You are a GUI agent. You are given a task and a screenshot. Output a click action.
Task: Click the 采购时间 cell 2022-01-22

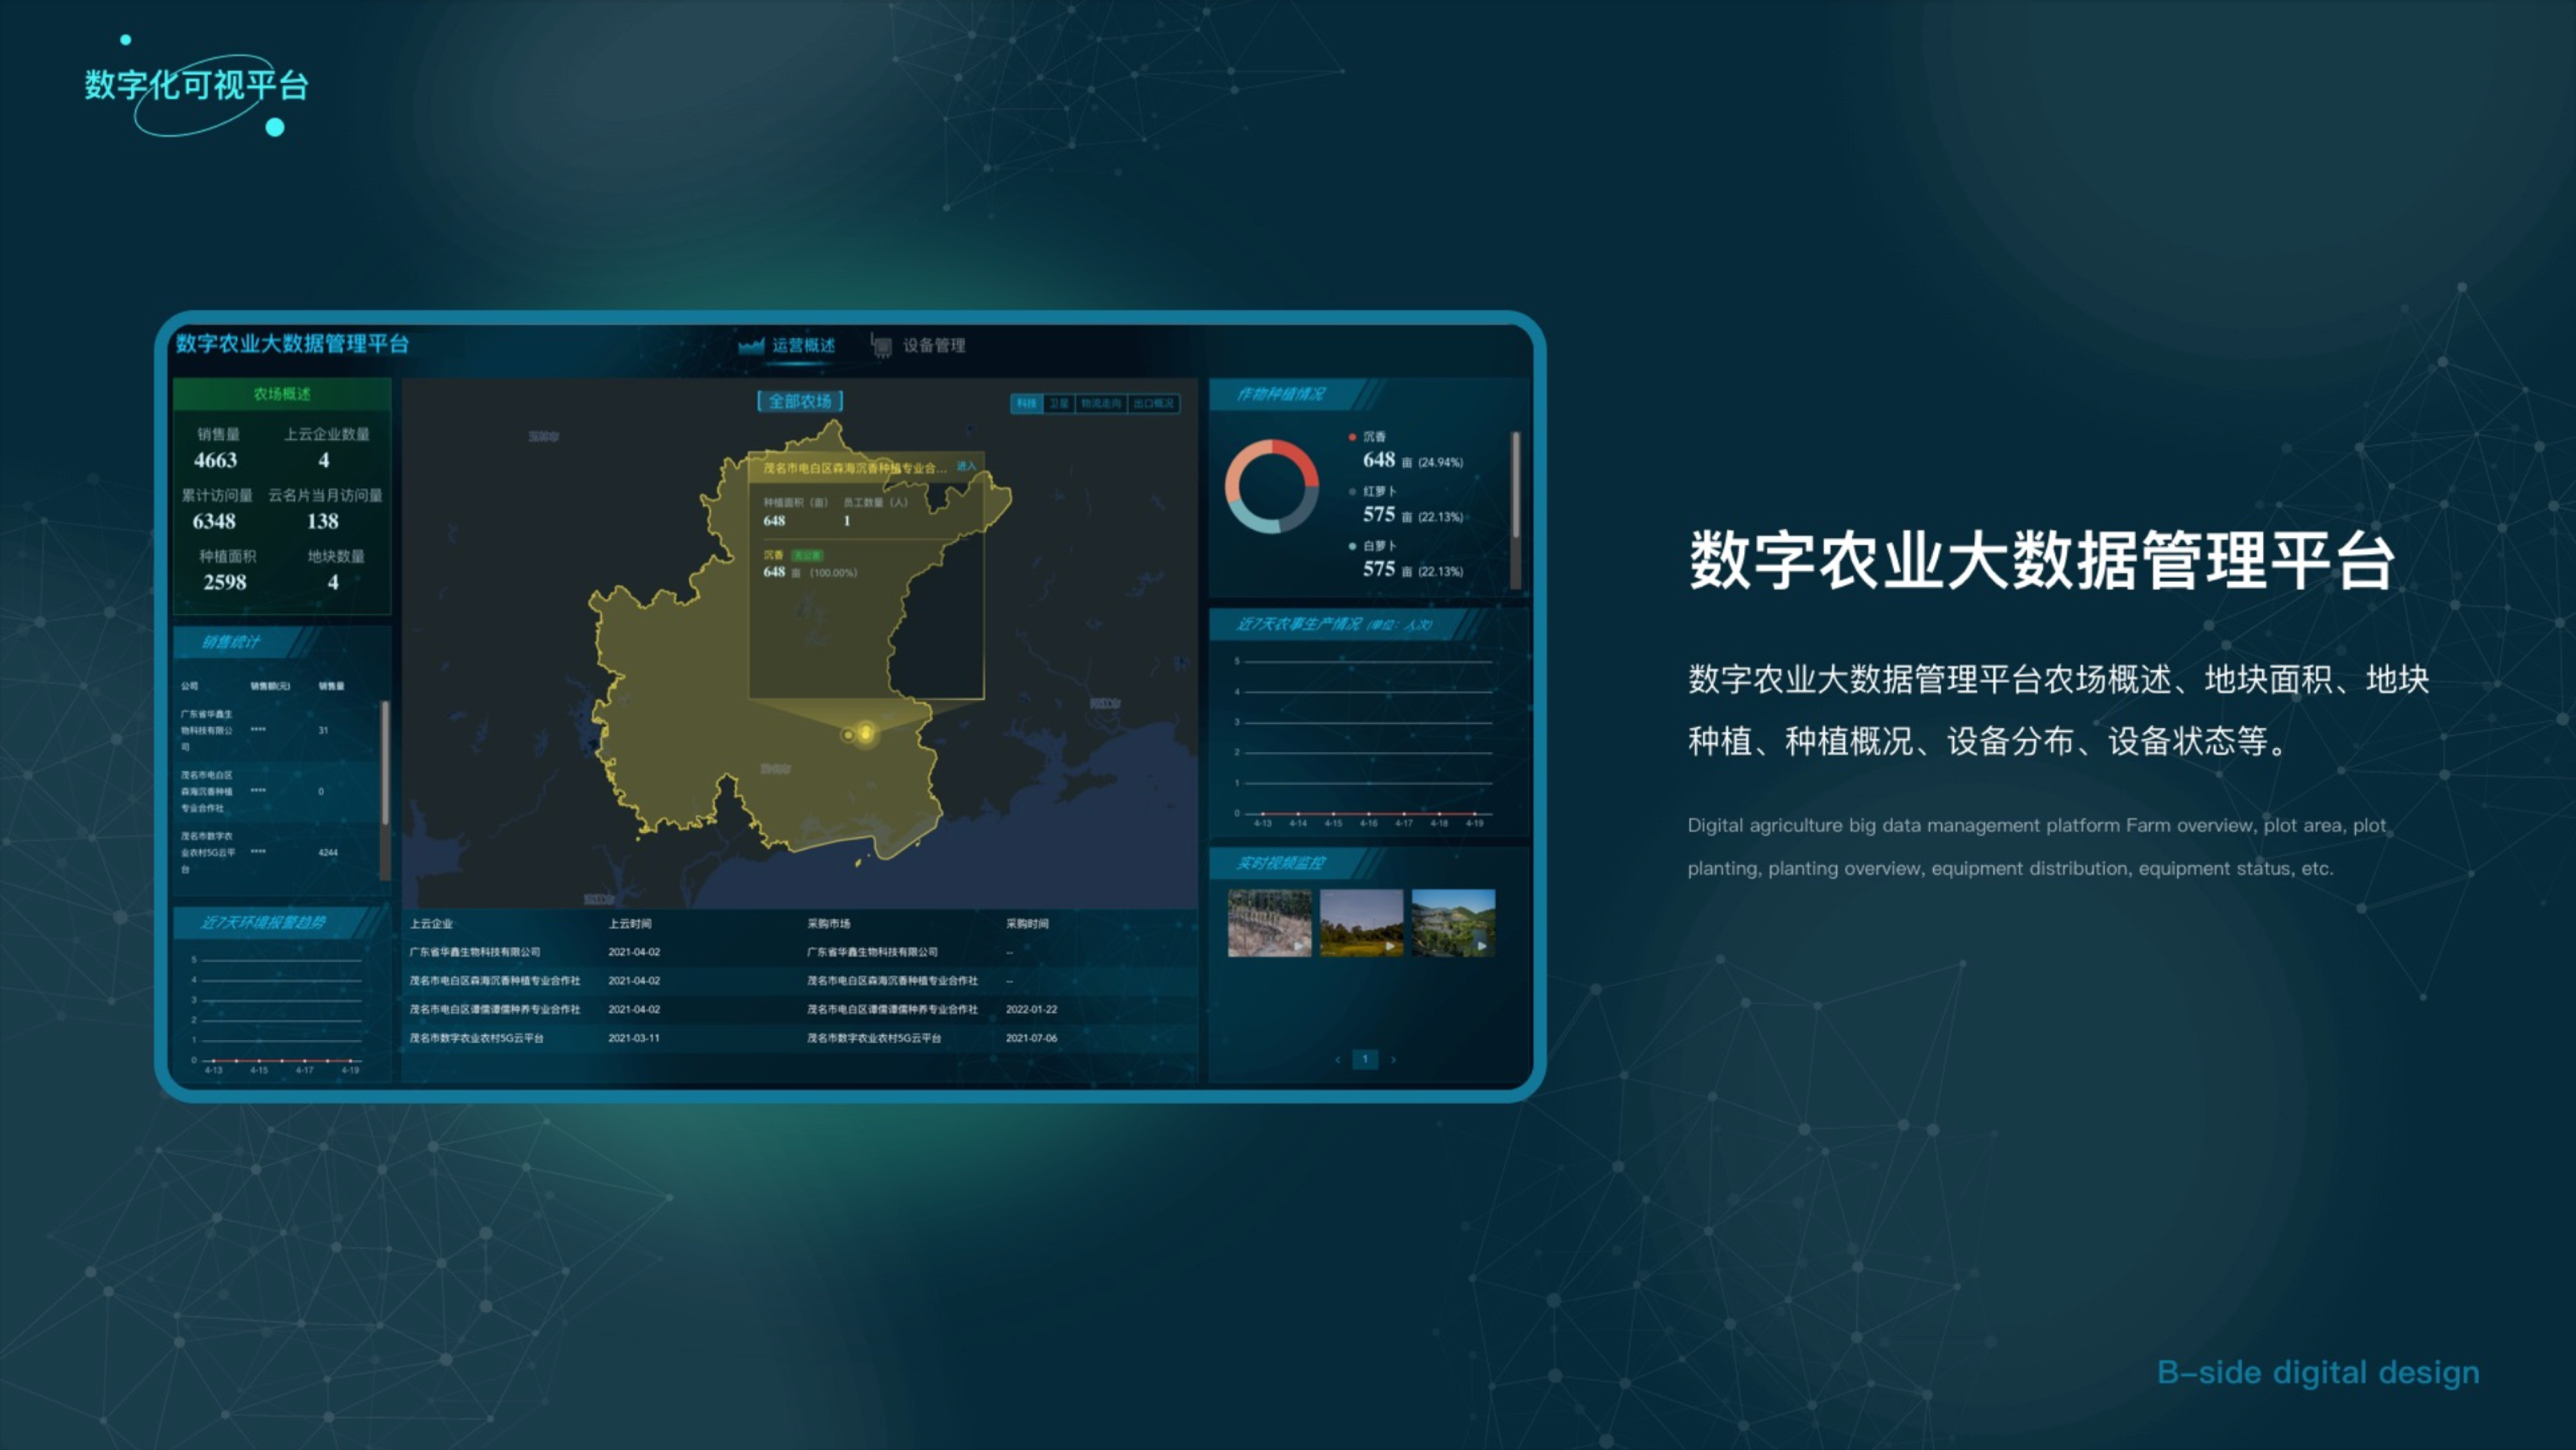(1031, 1010)
